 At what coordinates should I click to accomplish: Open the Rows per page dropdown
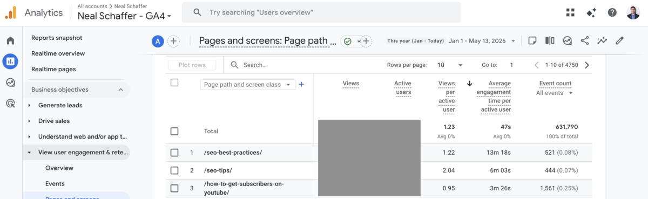(450, 65)
